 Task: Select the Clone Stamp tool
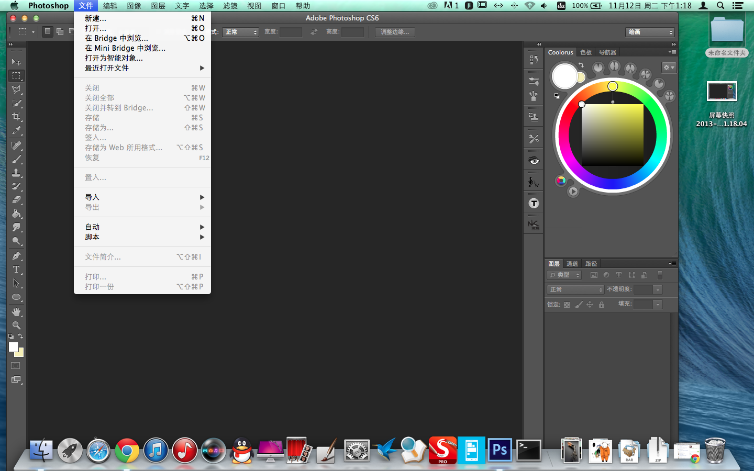[x=16, y=173]
